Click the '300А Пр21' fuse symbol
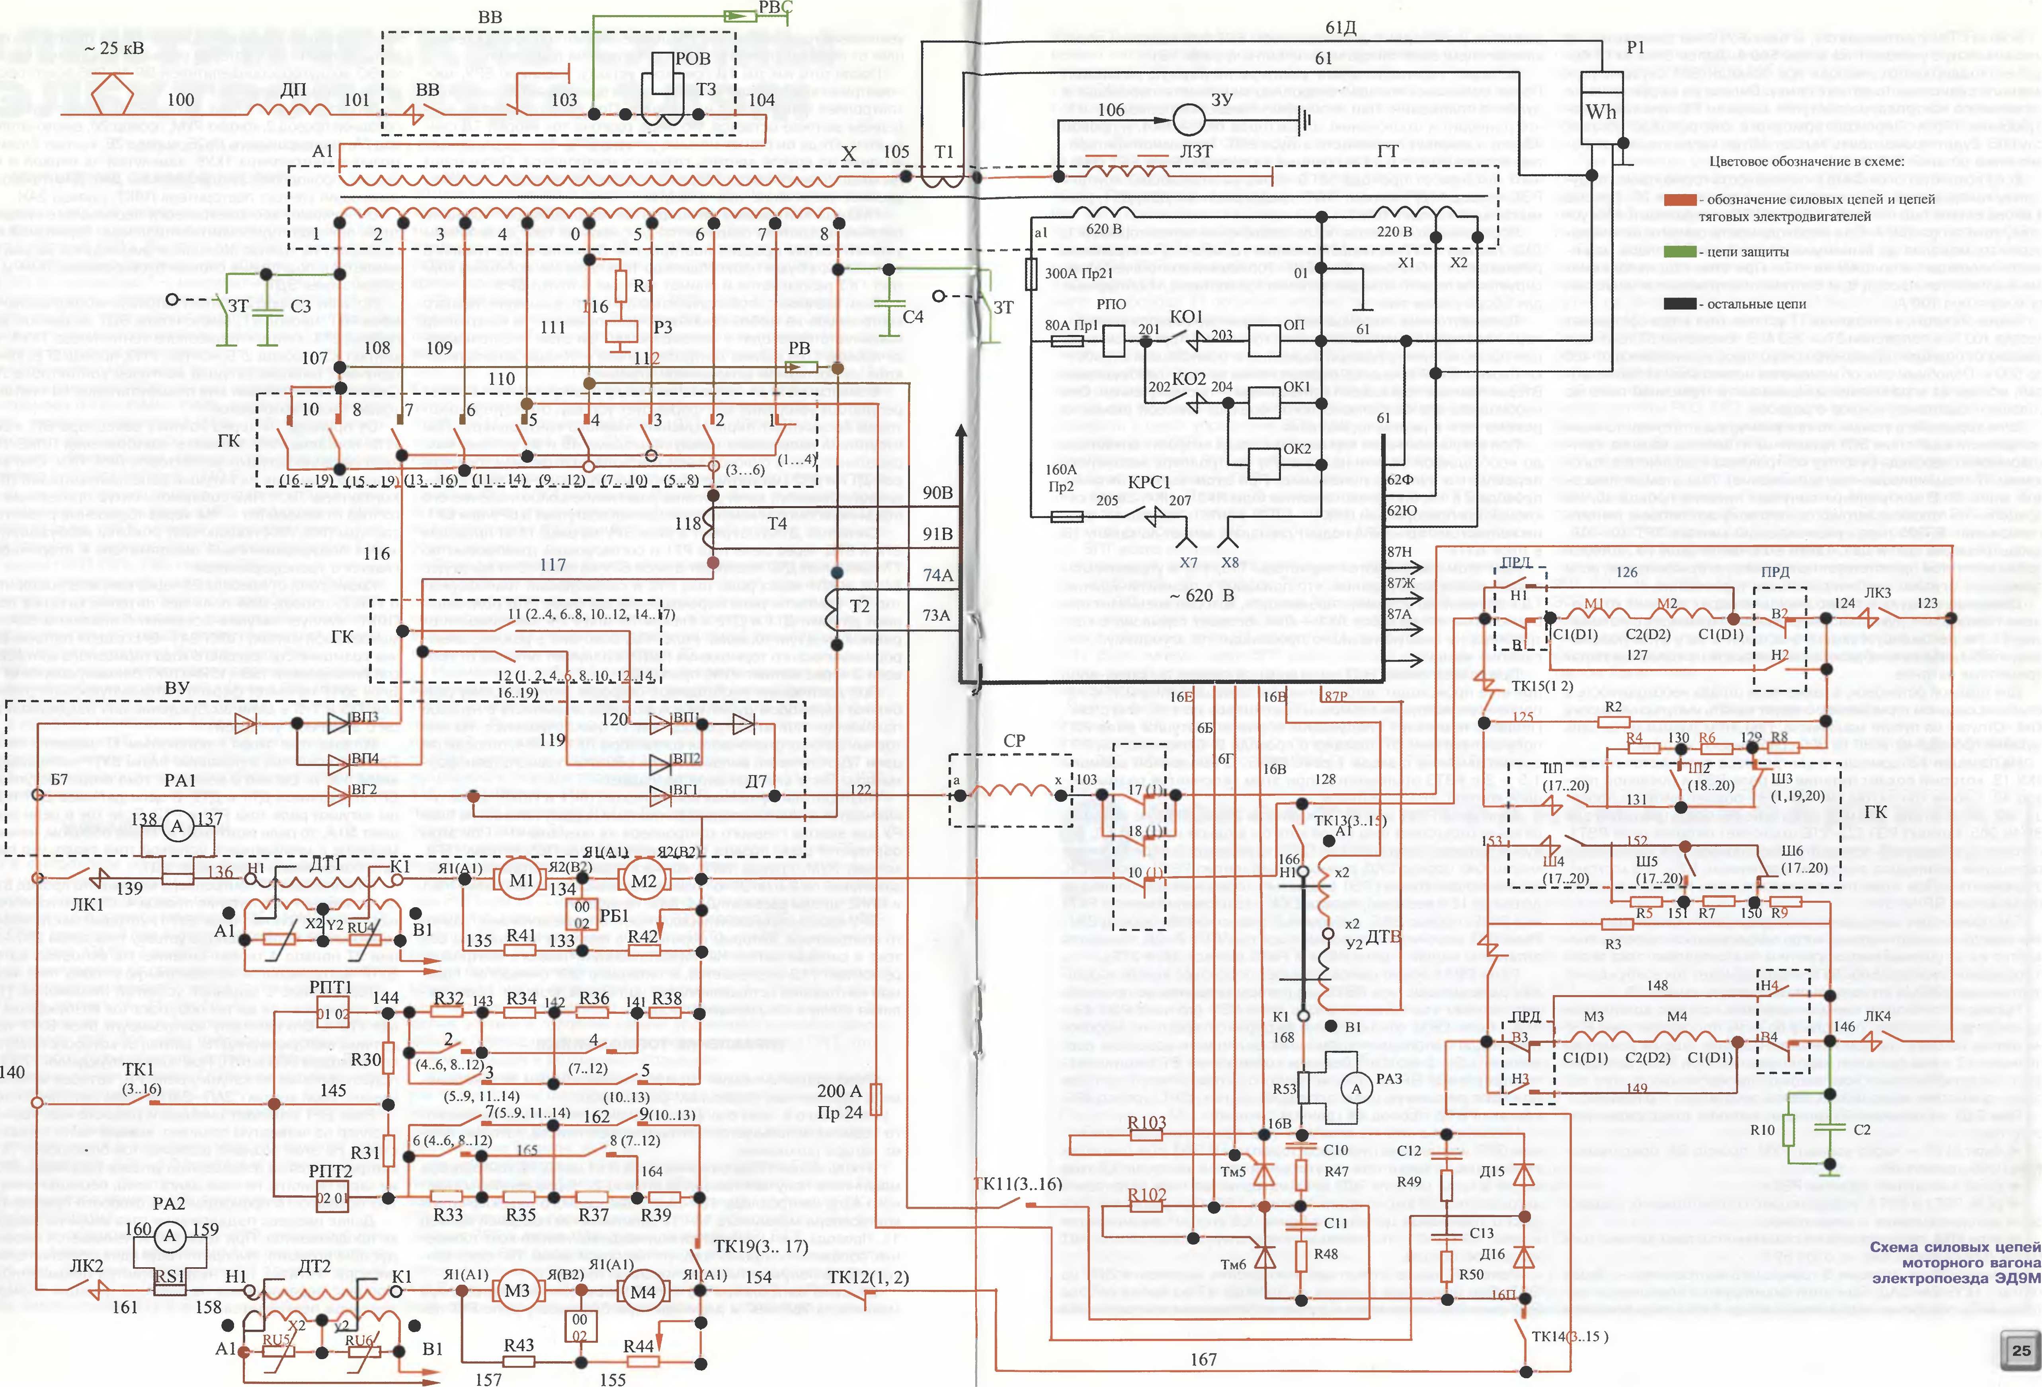Image resolution: width=2042 pixels, height=1387 pixels. (1031, 274)
